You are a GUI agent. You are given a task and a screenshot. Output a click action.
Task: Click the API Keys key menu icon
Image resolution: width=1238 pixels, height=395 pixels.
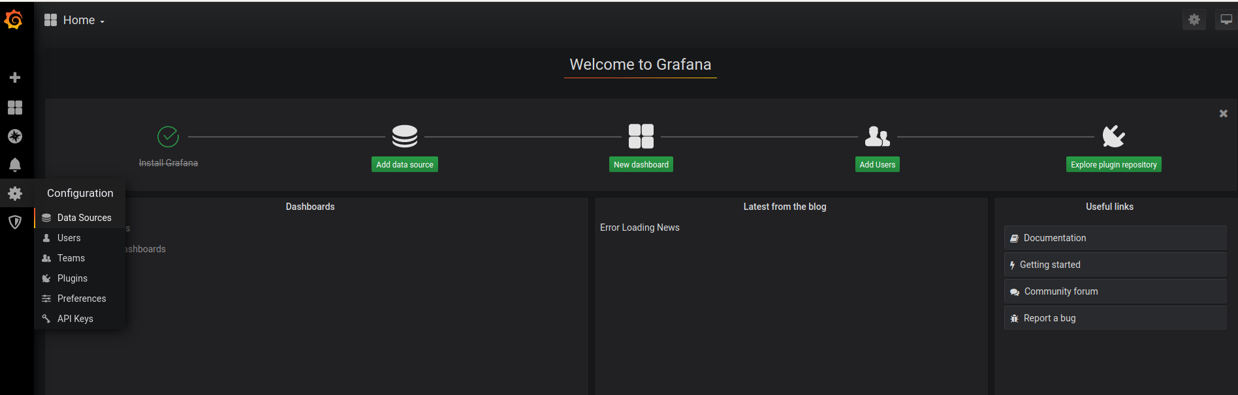point(46,319)
